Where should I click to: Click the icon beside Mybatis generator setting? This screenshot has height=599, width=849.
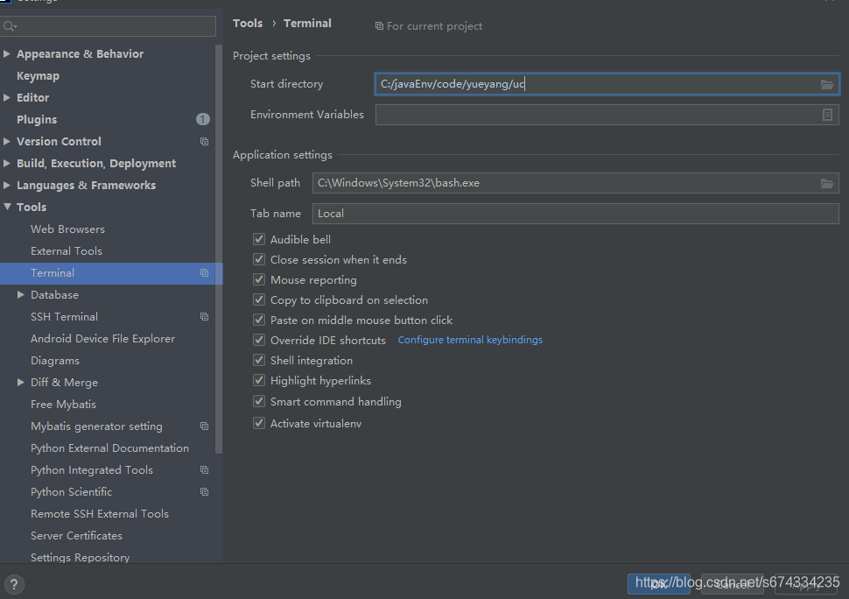(203, 426)
